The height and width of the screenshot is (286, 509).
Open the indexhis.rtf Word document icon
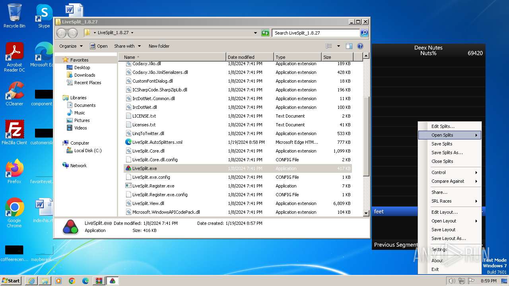point(44,211)
